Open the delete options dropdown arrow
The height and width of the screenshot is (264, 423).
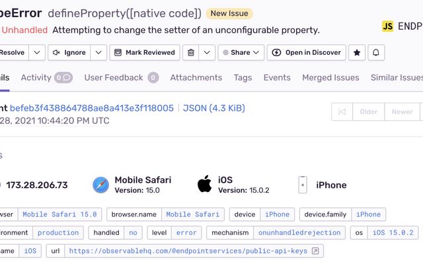(x=207, y=53)
